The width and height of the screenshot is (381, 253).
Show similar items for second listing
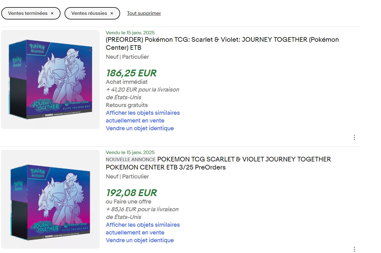pos(143,229)
